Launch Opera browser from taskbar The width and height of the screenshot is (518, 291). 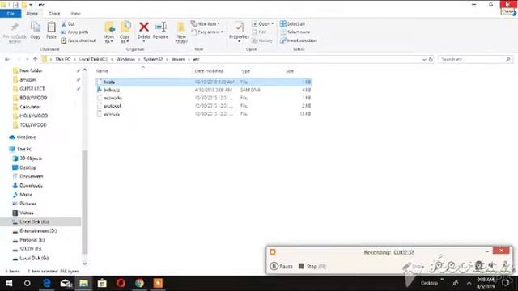(121, 283)
